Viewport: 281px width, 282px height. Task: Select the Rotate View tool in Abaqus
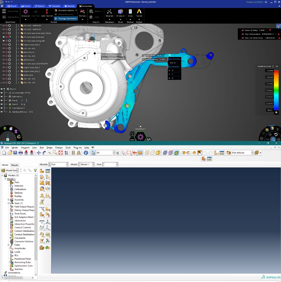pos(44,153)
